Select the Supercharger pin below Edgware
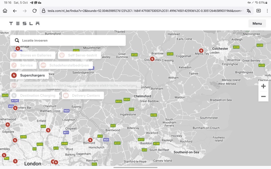The image size is (271, 169). pyautogui.click(x=15, y=140)
